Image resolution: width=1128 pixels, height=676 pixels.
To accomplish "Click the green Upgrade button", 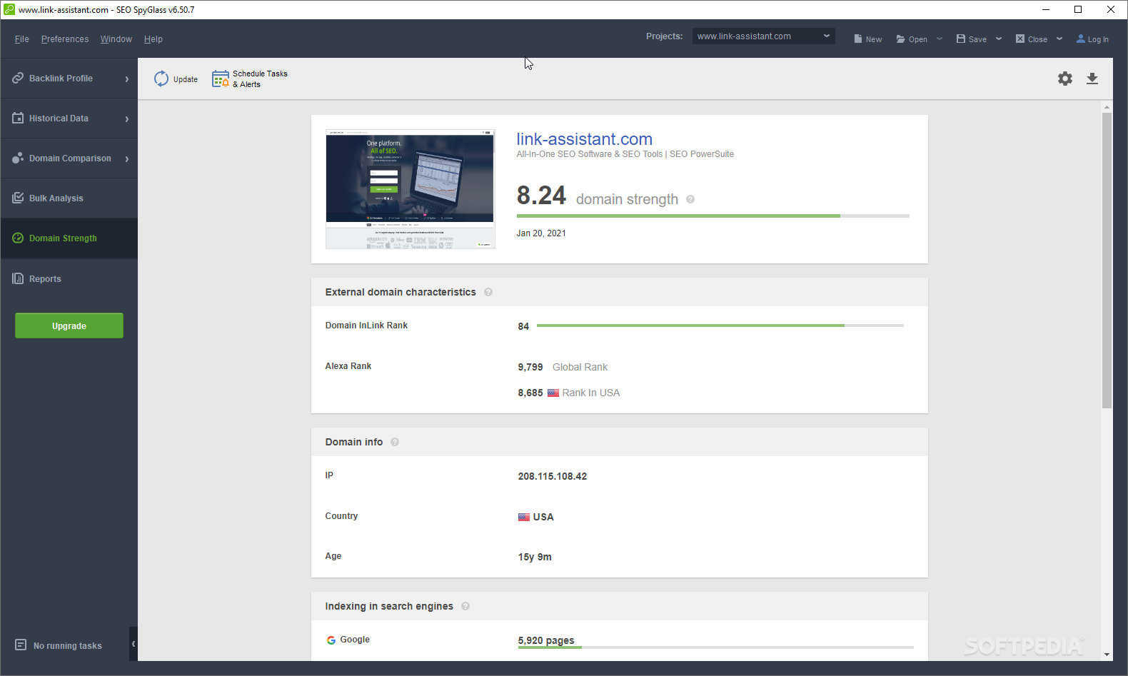I will [69, 326].
